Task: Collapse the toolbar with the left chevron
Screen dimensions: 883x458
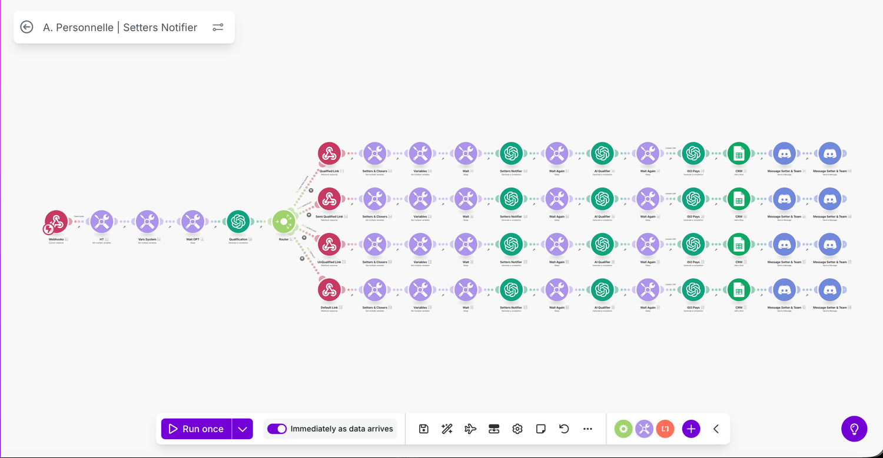Action: pyautogui.click(x=716, y=429)
